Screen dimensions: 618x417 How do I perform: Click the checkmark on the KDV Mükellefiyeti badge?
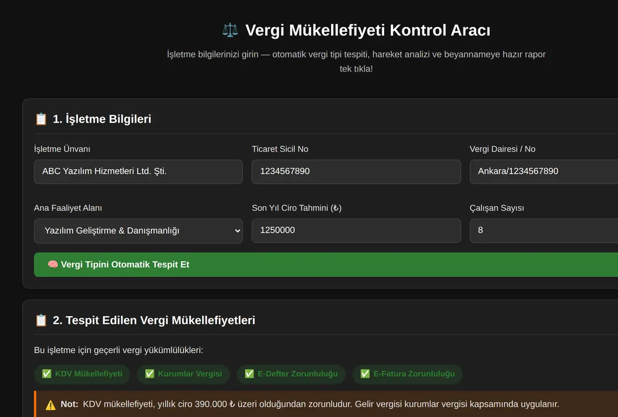(46, 374)
